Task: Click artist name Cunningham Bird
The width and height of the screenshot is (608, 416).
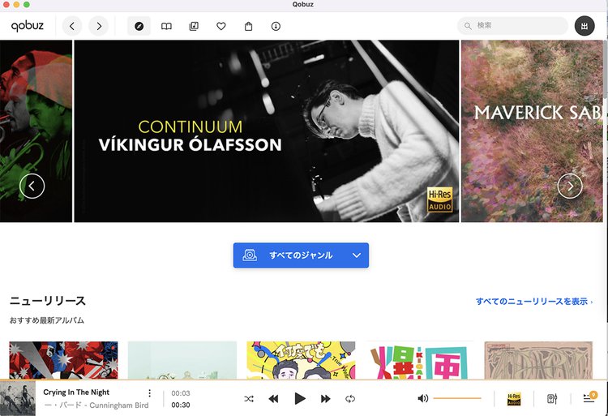Action: click(119, 405)
